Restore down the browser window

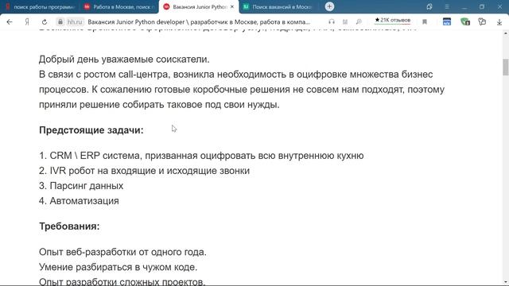click(x=482, y=6)
